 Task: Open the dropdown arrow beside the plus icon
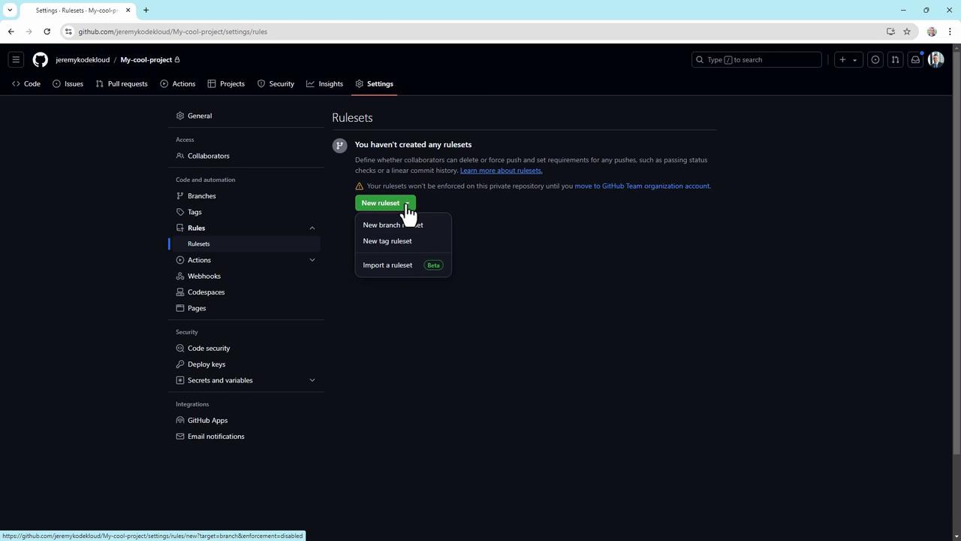854,60
